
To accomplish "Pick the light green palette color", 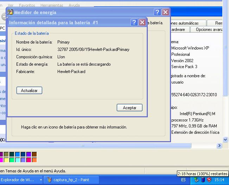I will (12, 160).
